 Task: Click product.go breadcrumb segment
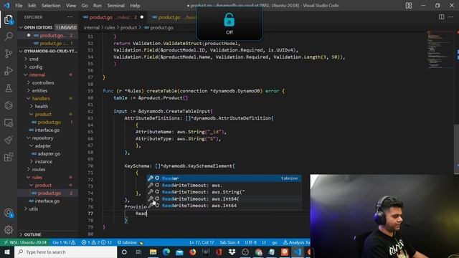coord(161,27)
